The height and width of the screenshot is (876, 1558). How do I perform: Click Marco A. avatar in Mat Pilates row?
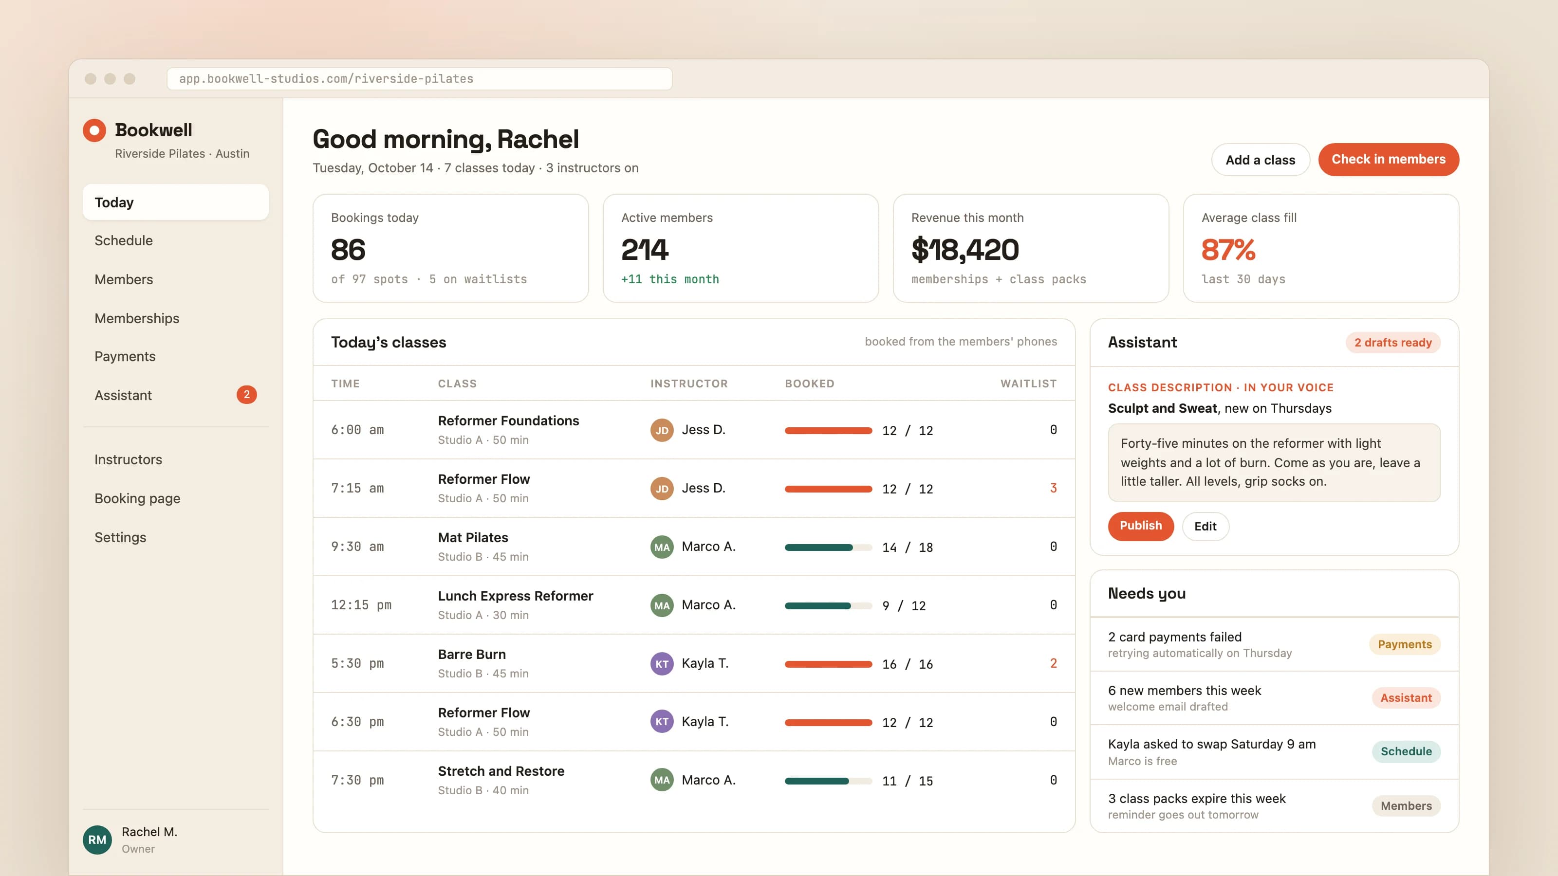pos(662,547)
